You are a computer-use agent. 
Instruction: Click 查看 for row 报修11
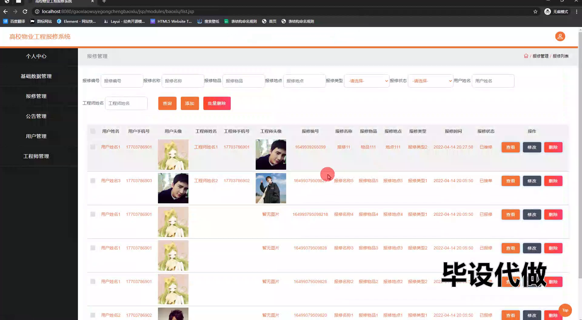(x=510, y=147)
